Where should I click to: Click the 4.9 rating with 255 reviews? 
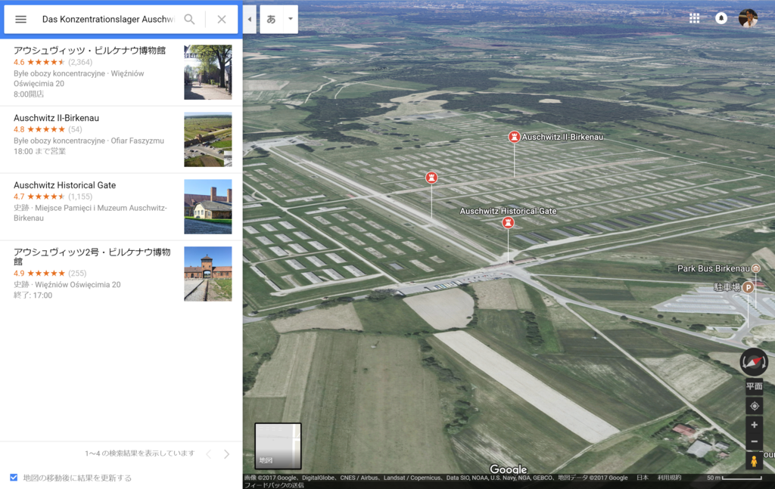(50, 273)
